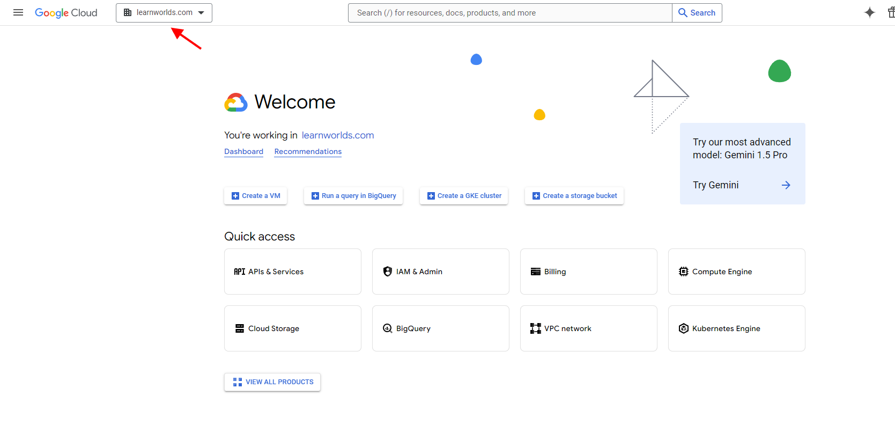Go to the Dashboard link
This screenshot has width=895, height=425.
243,151
